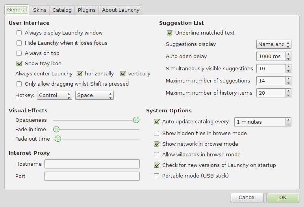This screenshot has height=207, width=304.
Task: Toggle Show hidden files in browse mode
Action: pyautogui.click(x=156, y=133)
